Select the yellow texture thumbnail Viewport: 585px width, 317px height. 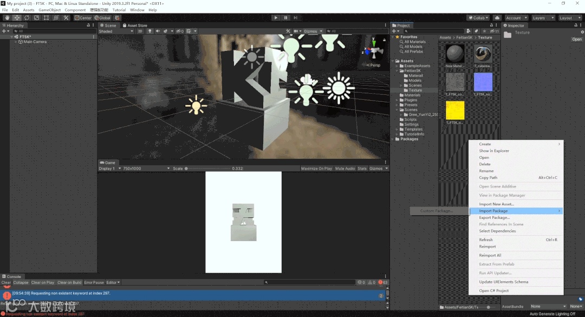[455, 110]
